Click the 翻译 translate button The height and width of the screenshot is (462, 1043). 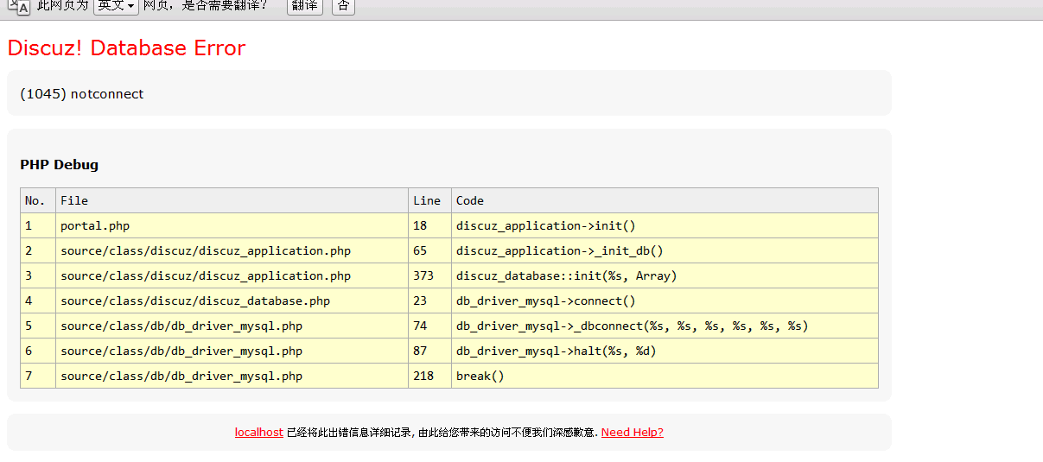tap(304, 6)
